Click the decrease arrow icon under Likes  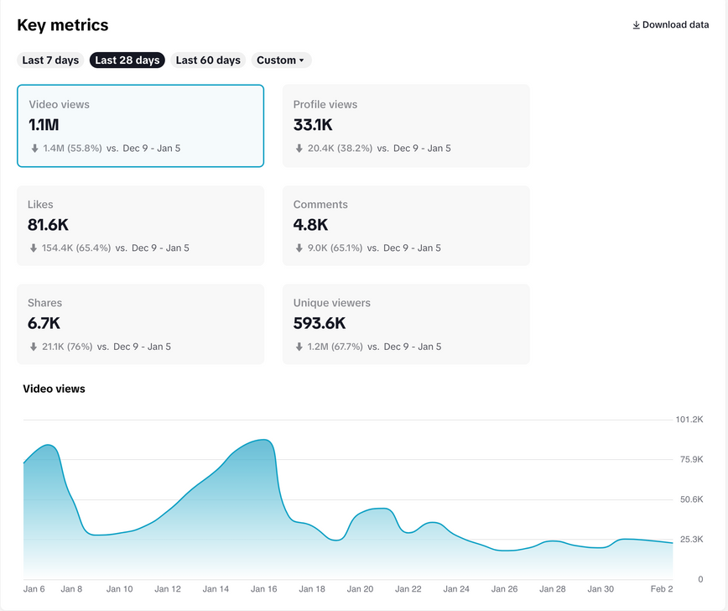[x=34, y=248]
